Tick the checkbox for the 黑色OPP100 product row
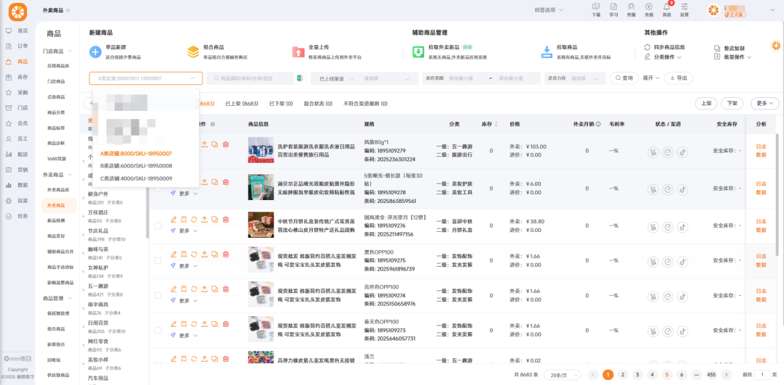Screen dimensions: 784x385 pyautogui.click(x=158, y=261)
